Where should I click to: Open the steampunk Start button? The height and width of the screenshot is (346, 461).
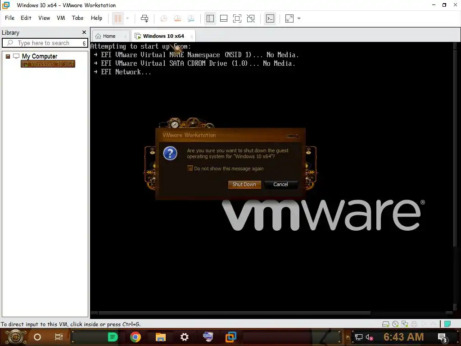16,337
